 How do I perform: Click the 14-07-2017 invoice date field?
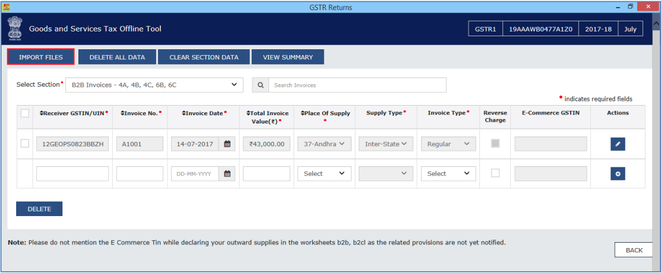195,144
